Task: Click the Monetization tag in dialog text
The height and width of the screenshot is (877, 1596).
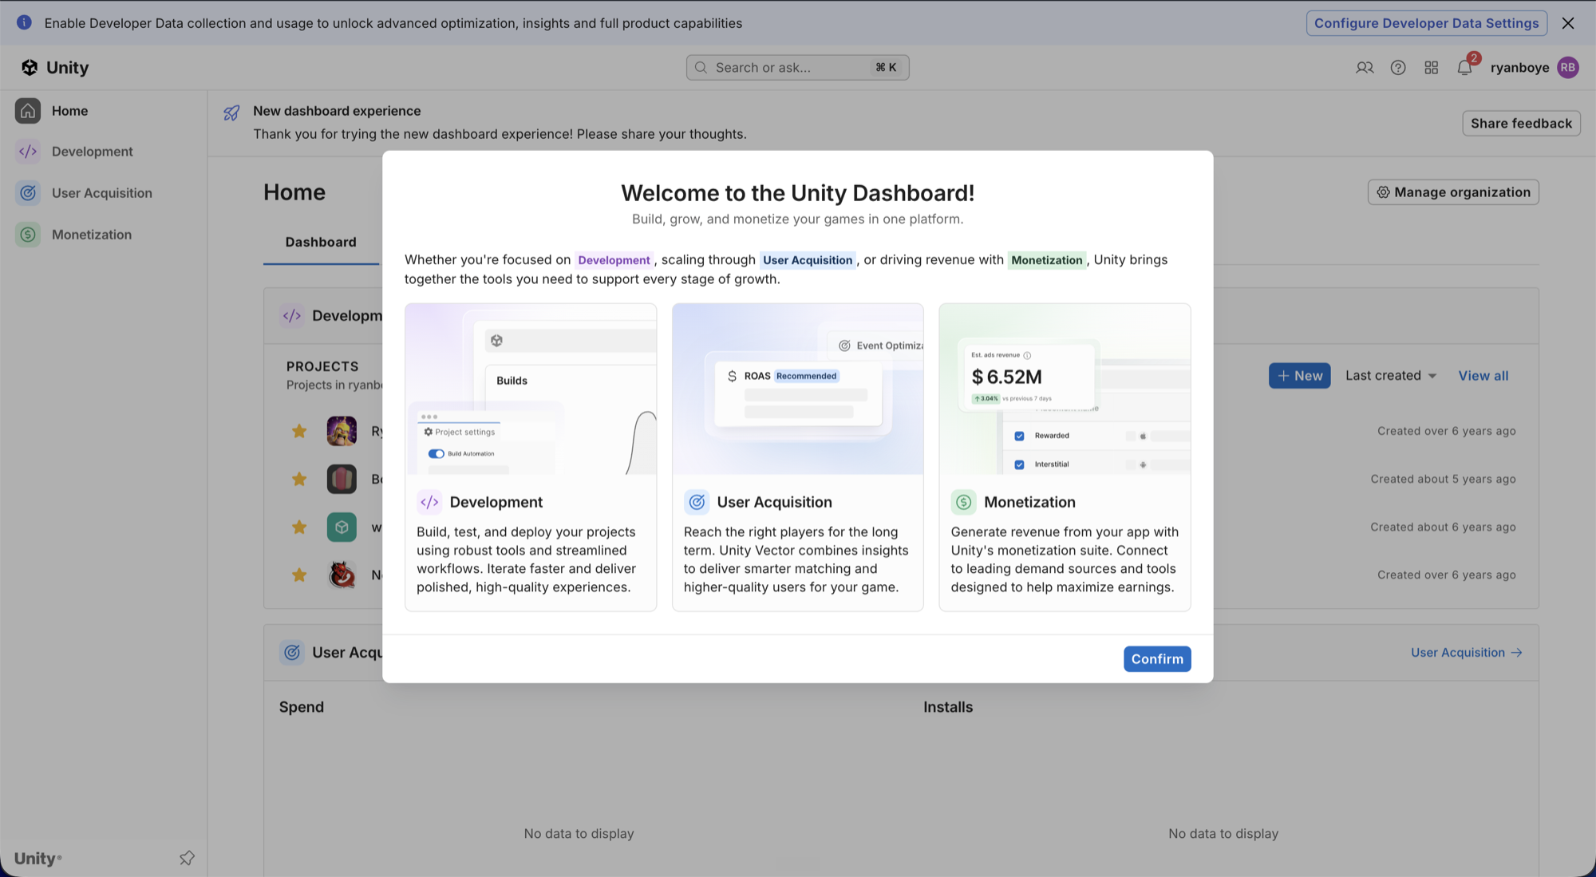Action: (1047, 260)
